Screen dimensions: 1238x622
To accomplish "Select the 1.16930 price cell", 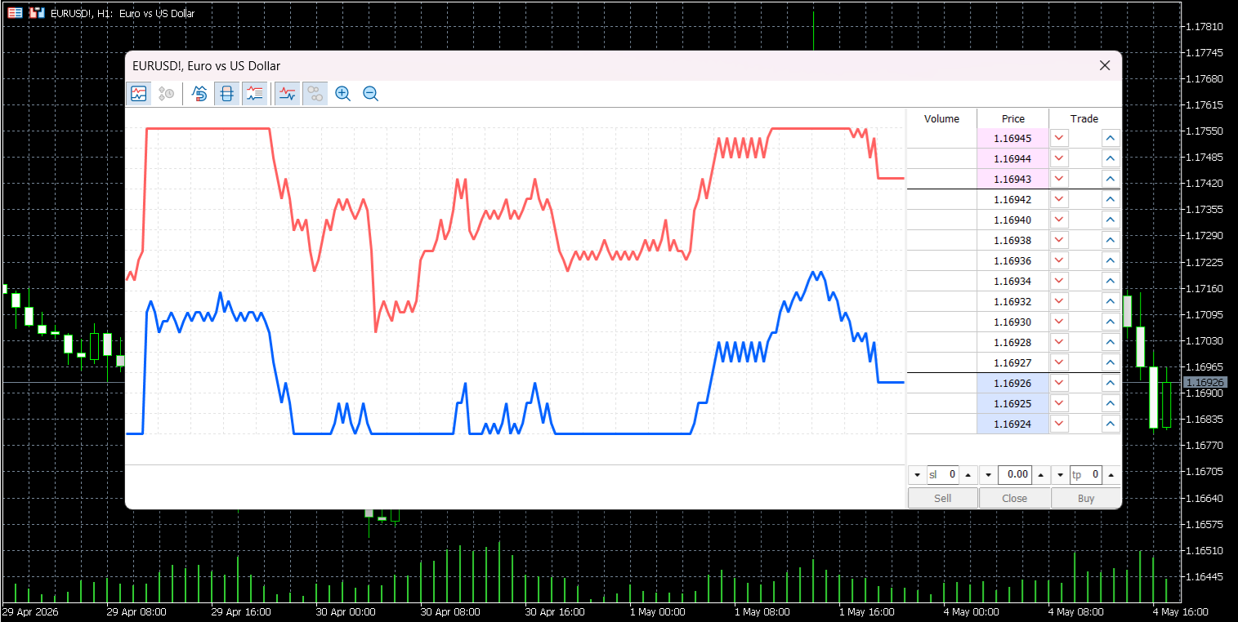I will click(x=1012, y=322).
